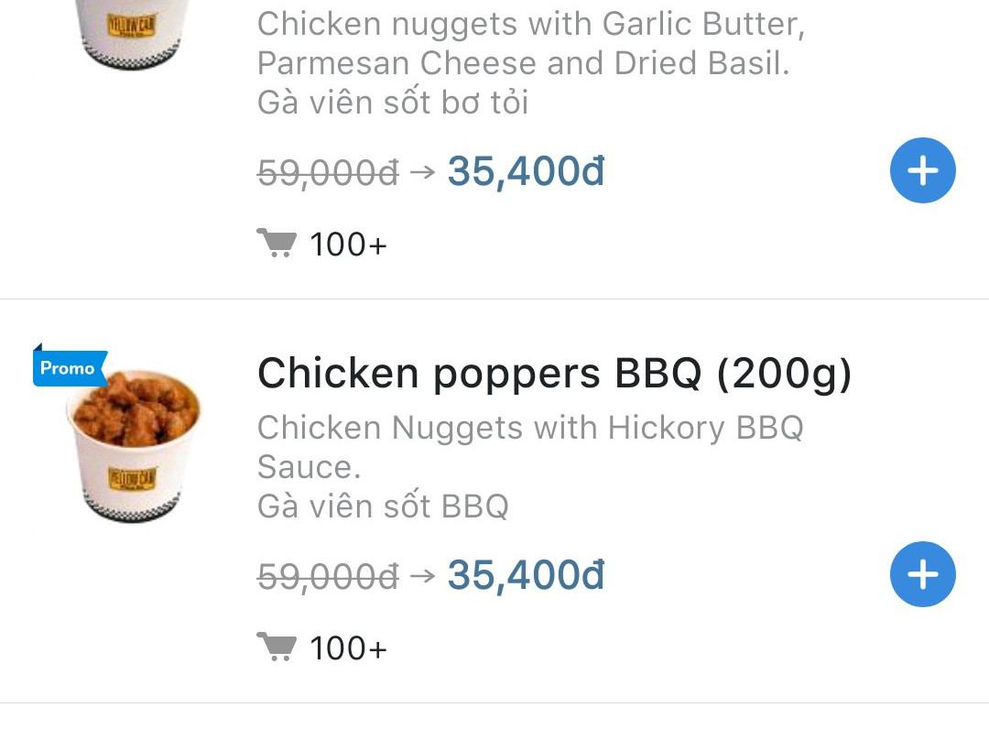This screenshot has height=740, width=989.
Task: Click cart icon under Garlic Butter nuggets item
Action: pyautogui.click(x=277, y=243)
